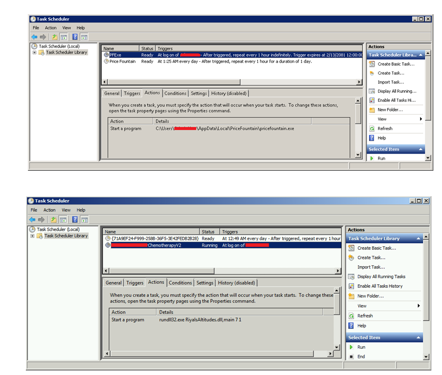The height and width of the screenshot is (375, 442).
Task: Click the Refresh action in the bottom window
Action: click(x=364, y=316)
